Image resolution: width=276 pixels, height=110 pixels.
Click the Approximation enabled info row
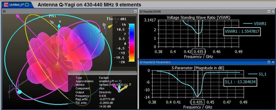(x=99, y=81)
